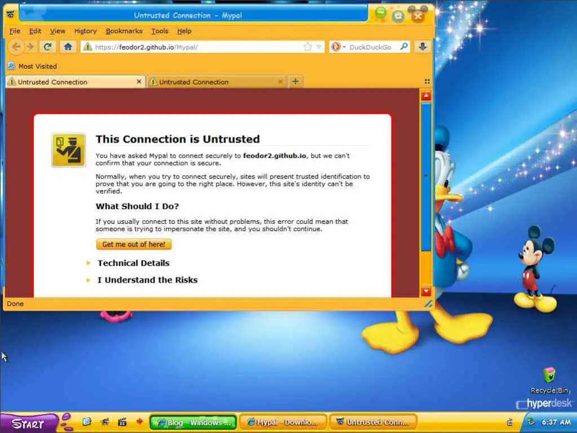577x433 pixels.
Task: Open the Recycle Bin desktop icon
Action: coord(549,381)
